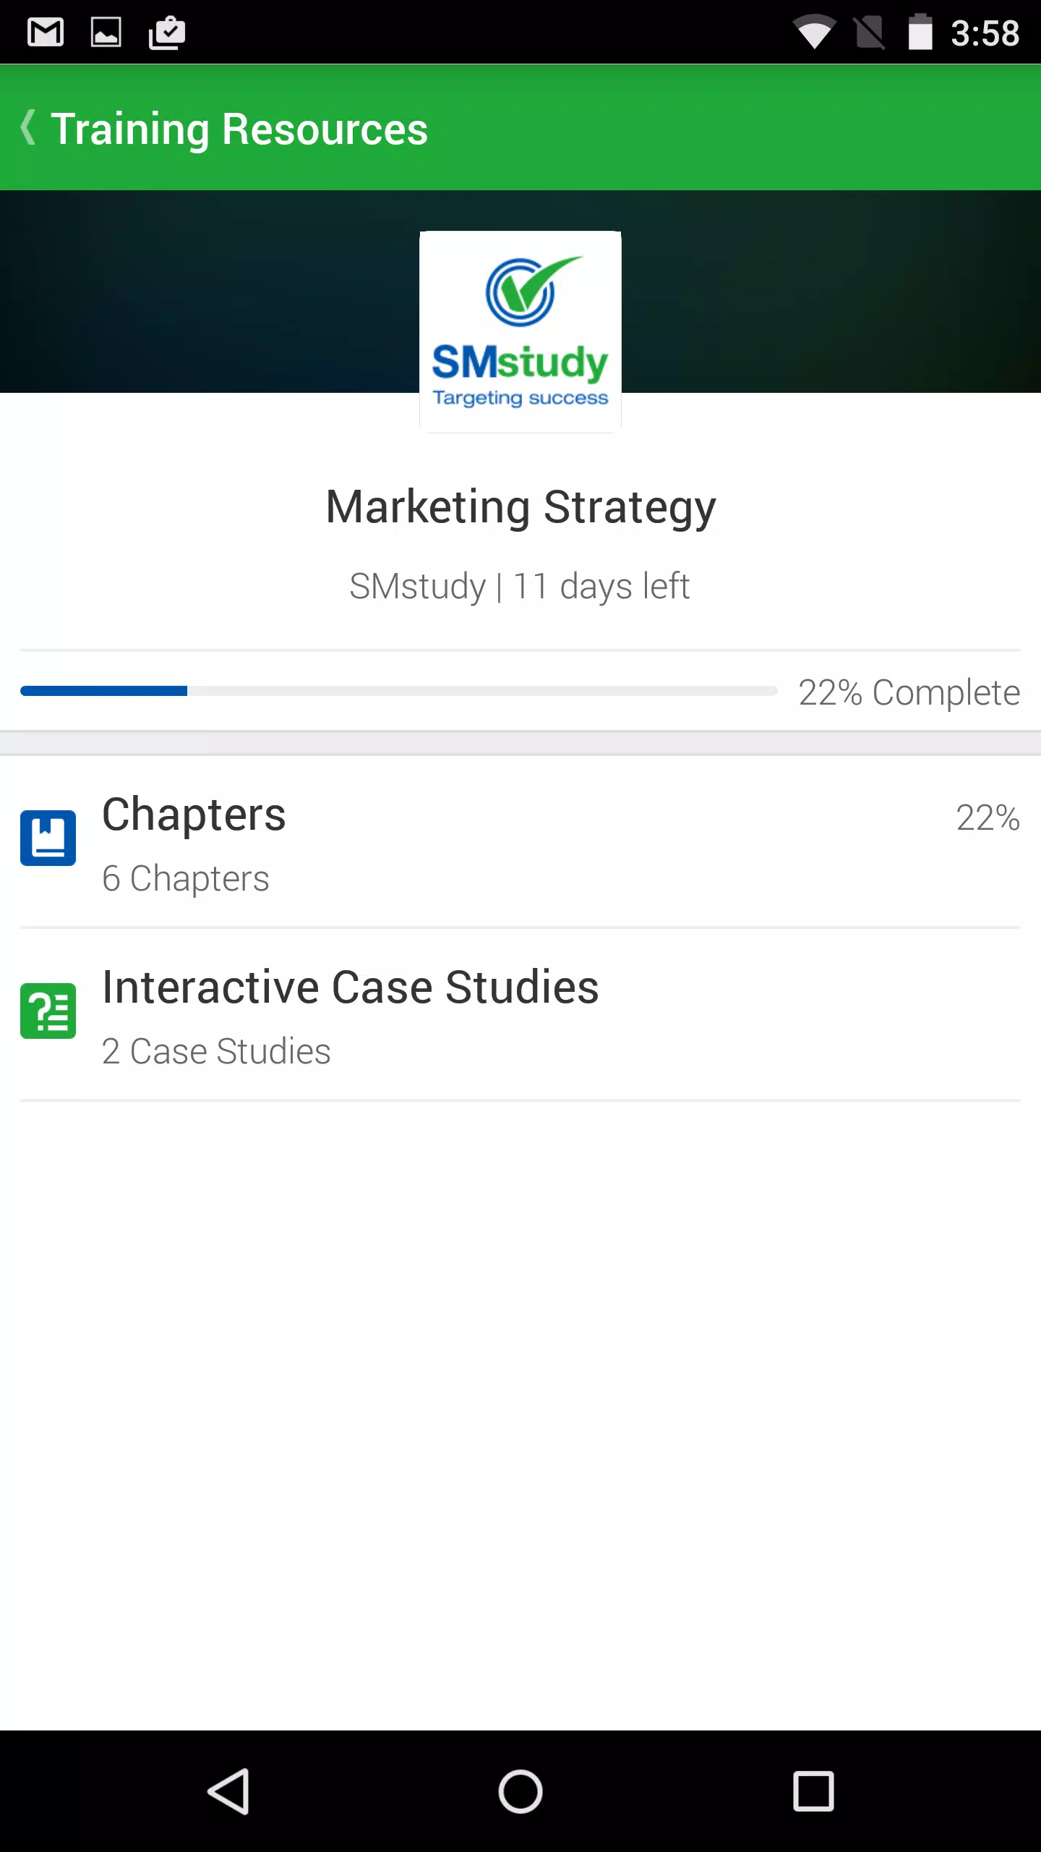The width and height of the screenshot is (1041, 1852).
Task: Open Interactive Case Studies section
Action: click(520, 1014)
